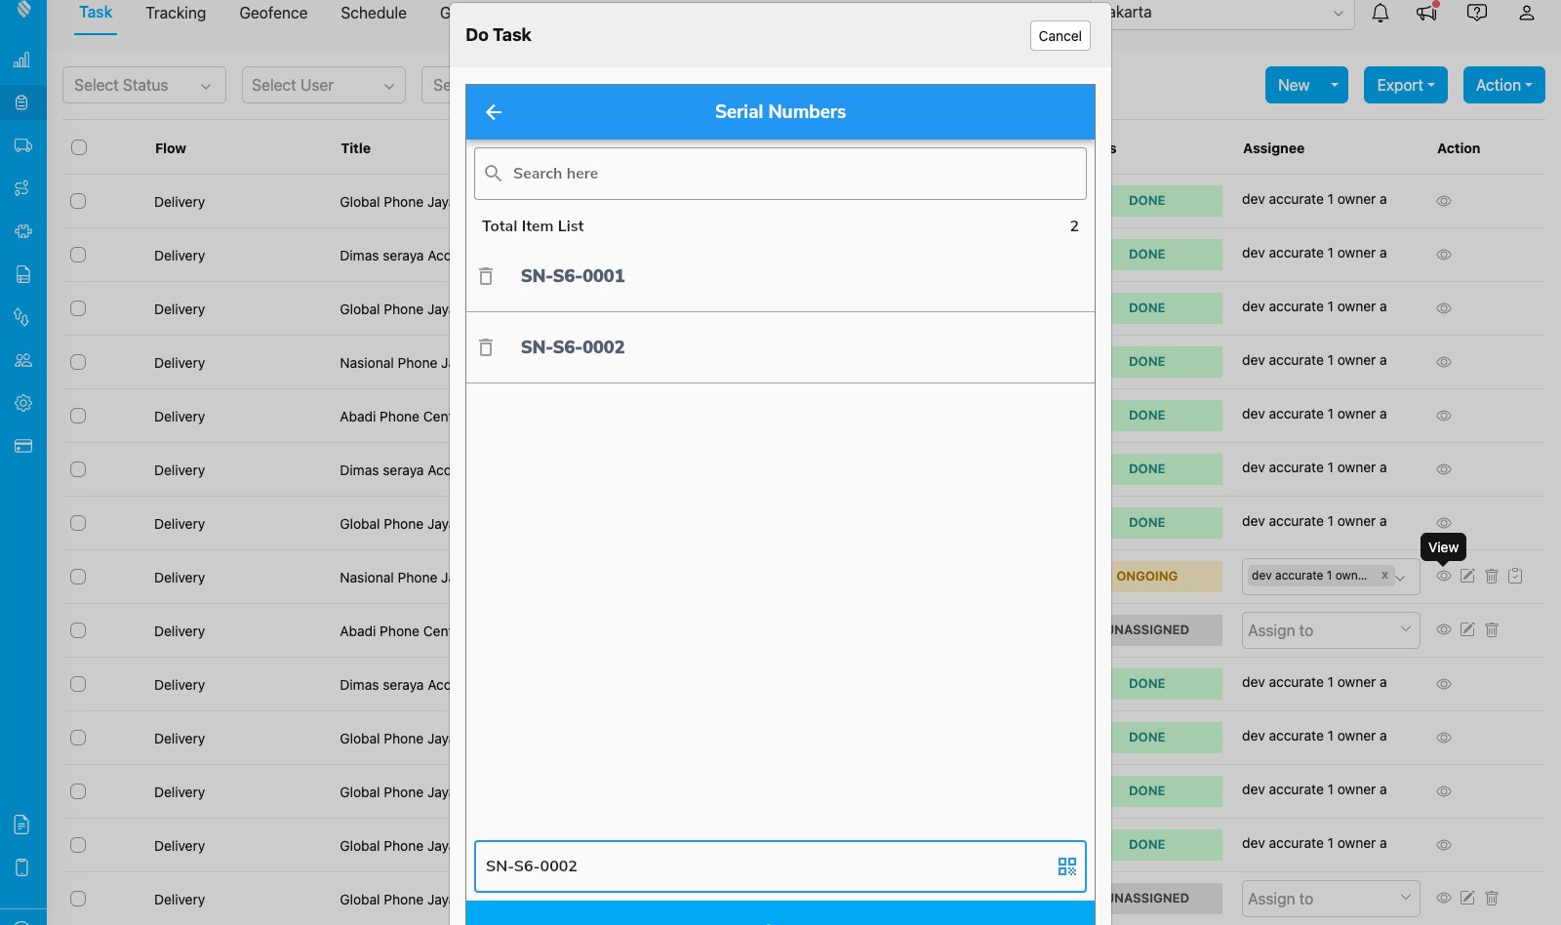Open Export dropdown
This screenshot has height=925, width=1561.
(x=1406, y=85)
